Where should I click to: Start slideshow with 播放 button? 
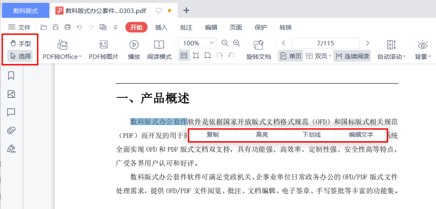tap(134, 50)
